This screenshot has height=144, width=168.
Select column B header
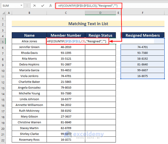(29, 13)
